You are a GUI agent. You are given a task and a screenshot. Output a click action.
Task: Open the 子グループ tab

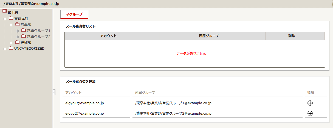(x=74, y=14)
